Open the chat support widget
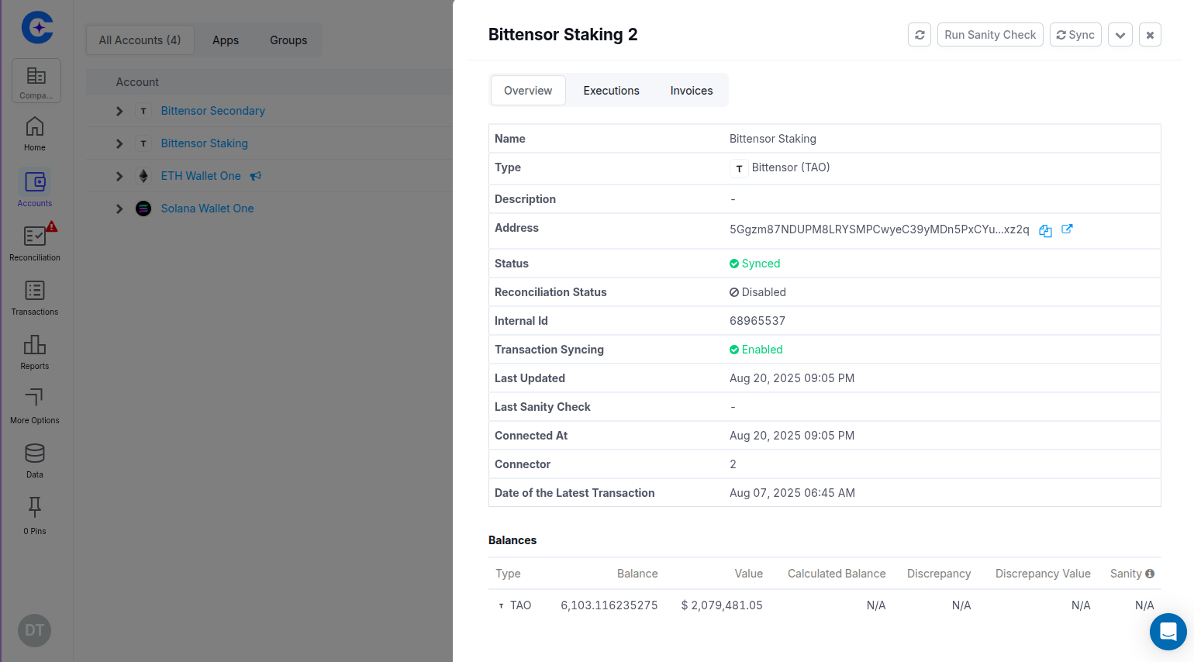Image resolution: width=1194 pixels, height=662 pixels. point(1168,632)
